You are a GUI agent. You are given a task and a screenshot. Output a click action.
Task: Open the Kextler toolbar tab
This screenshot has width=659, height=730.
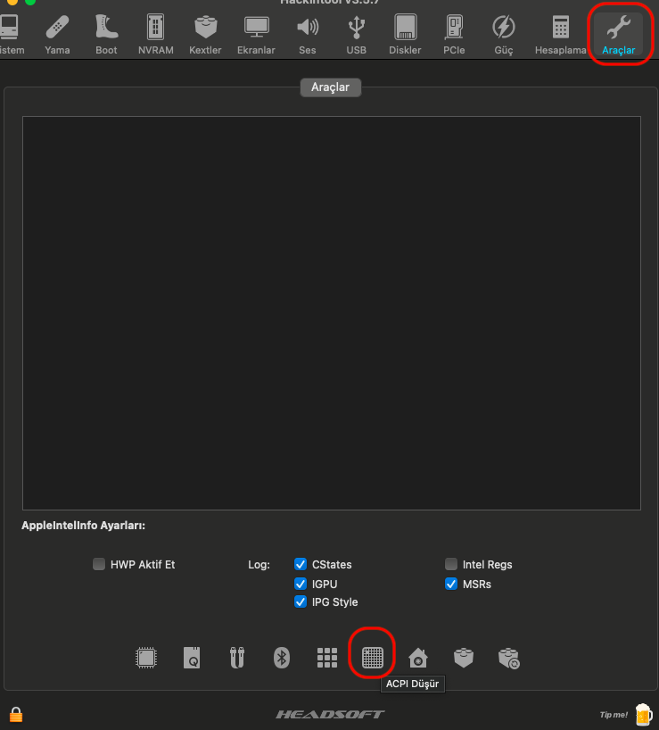point(205,35)
